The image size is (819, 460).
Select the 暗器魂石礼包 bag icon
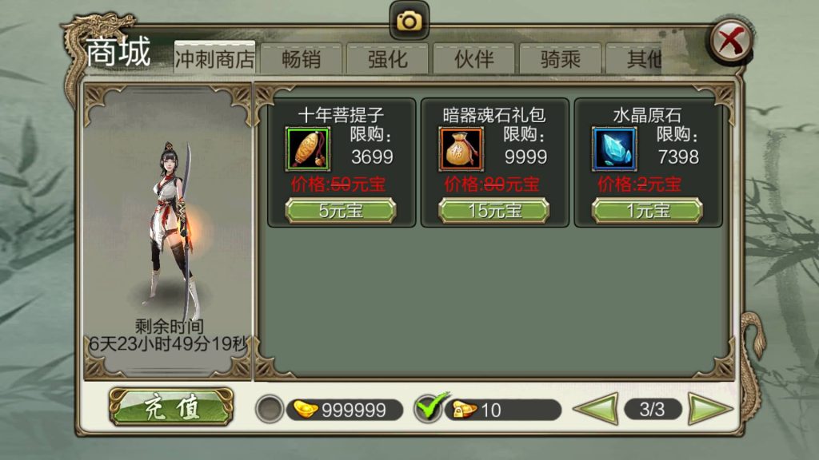coord(461,149)
